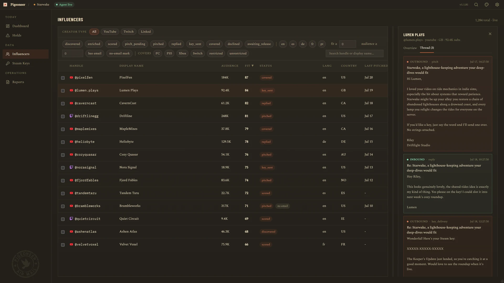
Task: Click the search handle or display name field
Action: 355,53
